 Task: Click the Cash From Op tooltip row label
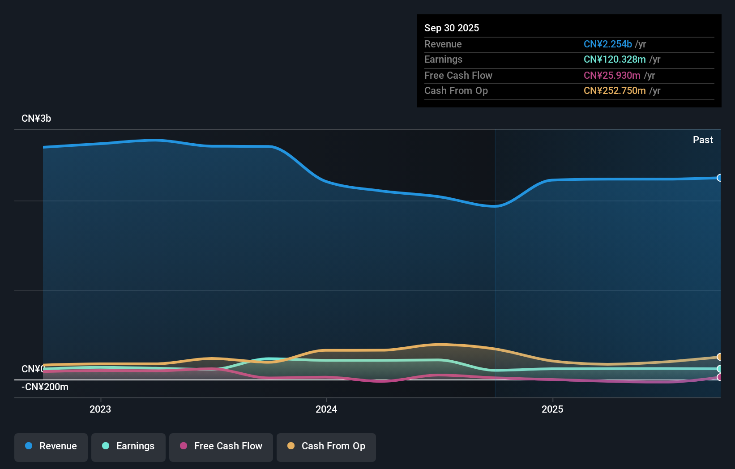point(456,90)
